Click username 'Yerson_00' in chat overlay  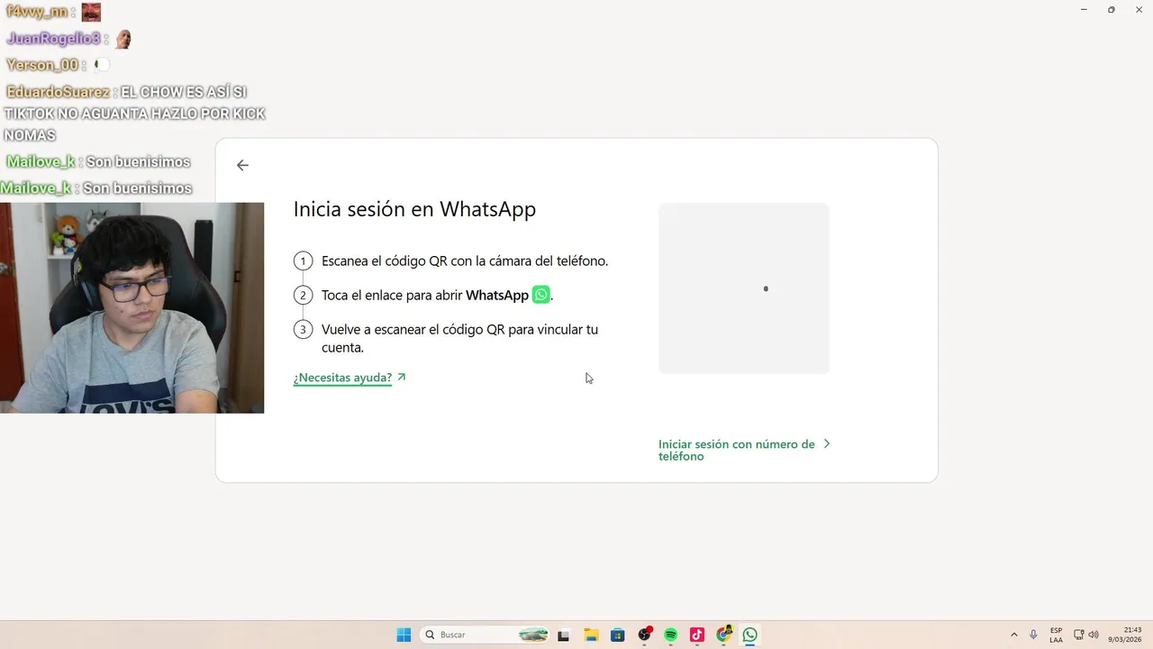42,65
